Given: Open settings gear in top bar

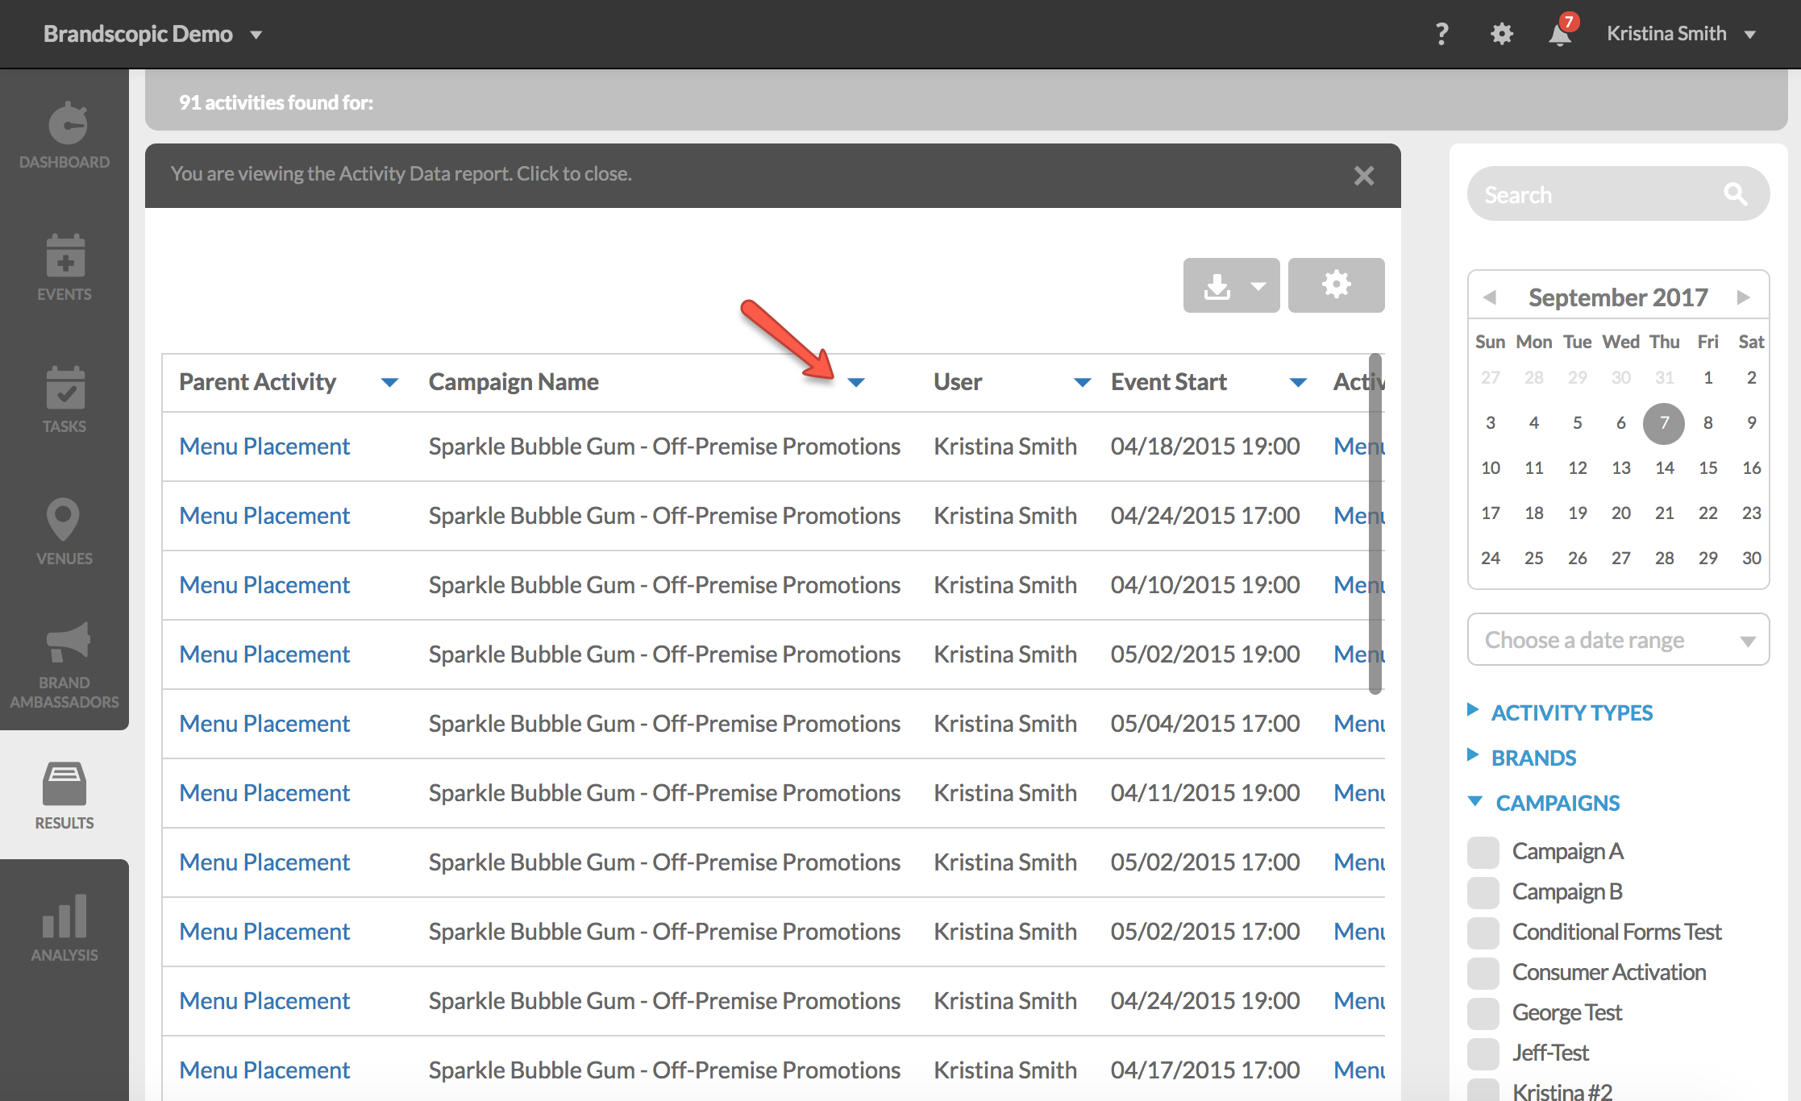Looking at the screenshot, I should 1501,34.
